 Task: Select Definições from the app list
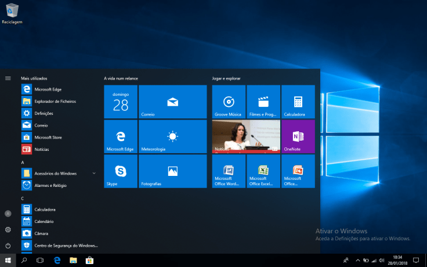pos(44,113)
